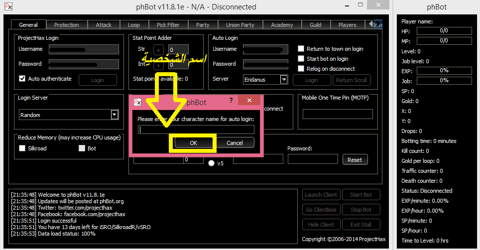Open the Guild tab
The image size is (480, 250).
[x=316, y=25]
